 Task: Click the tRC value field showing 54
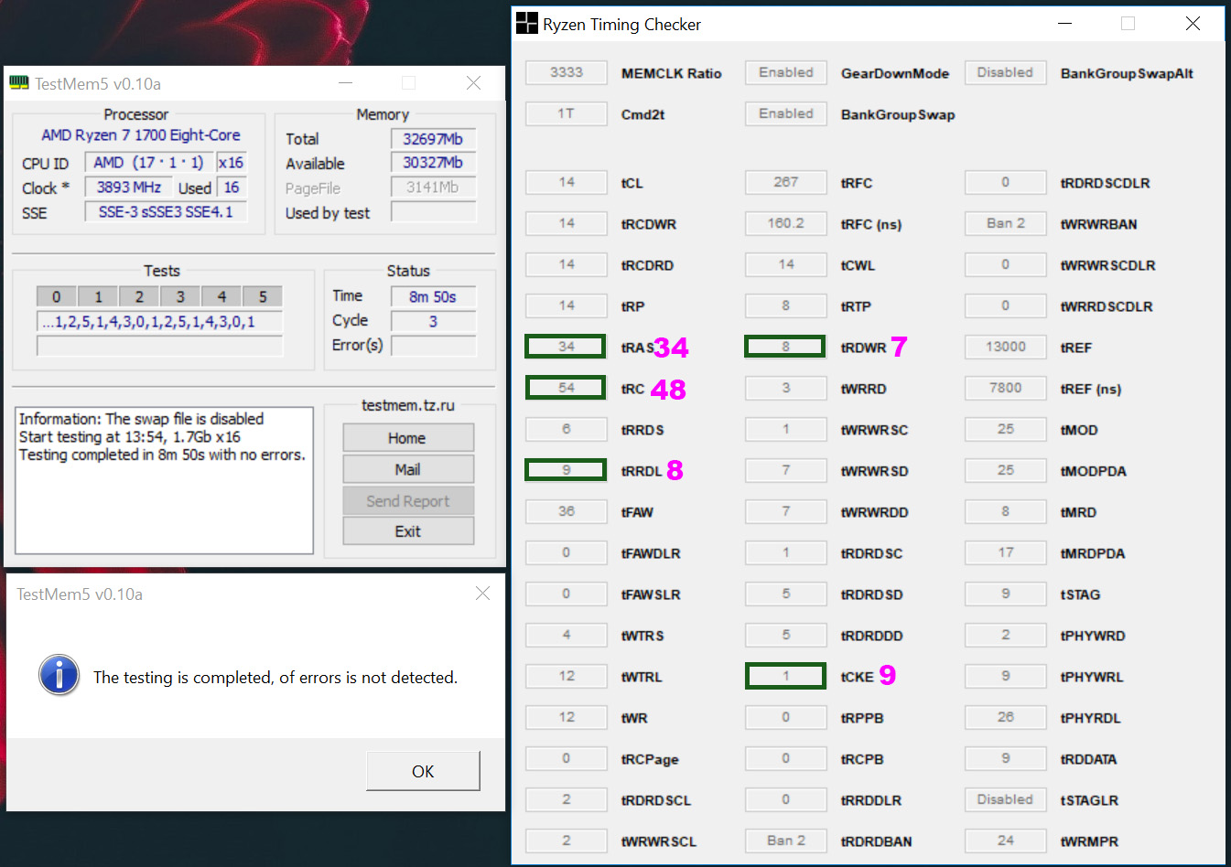tap(567, 388)
